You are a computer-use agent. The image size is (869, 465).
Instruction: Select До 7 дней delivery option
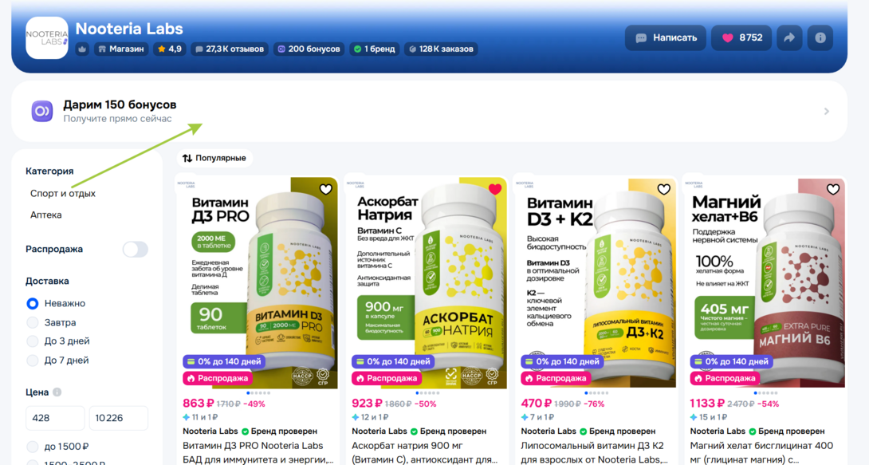33,361
